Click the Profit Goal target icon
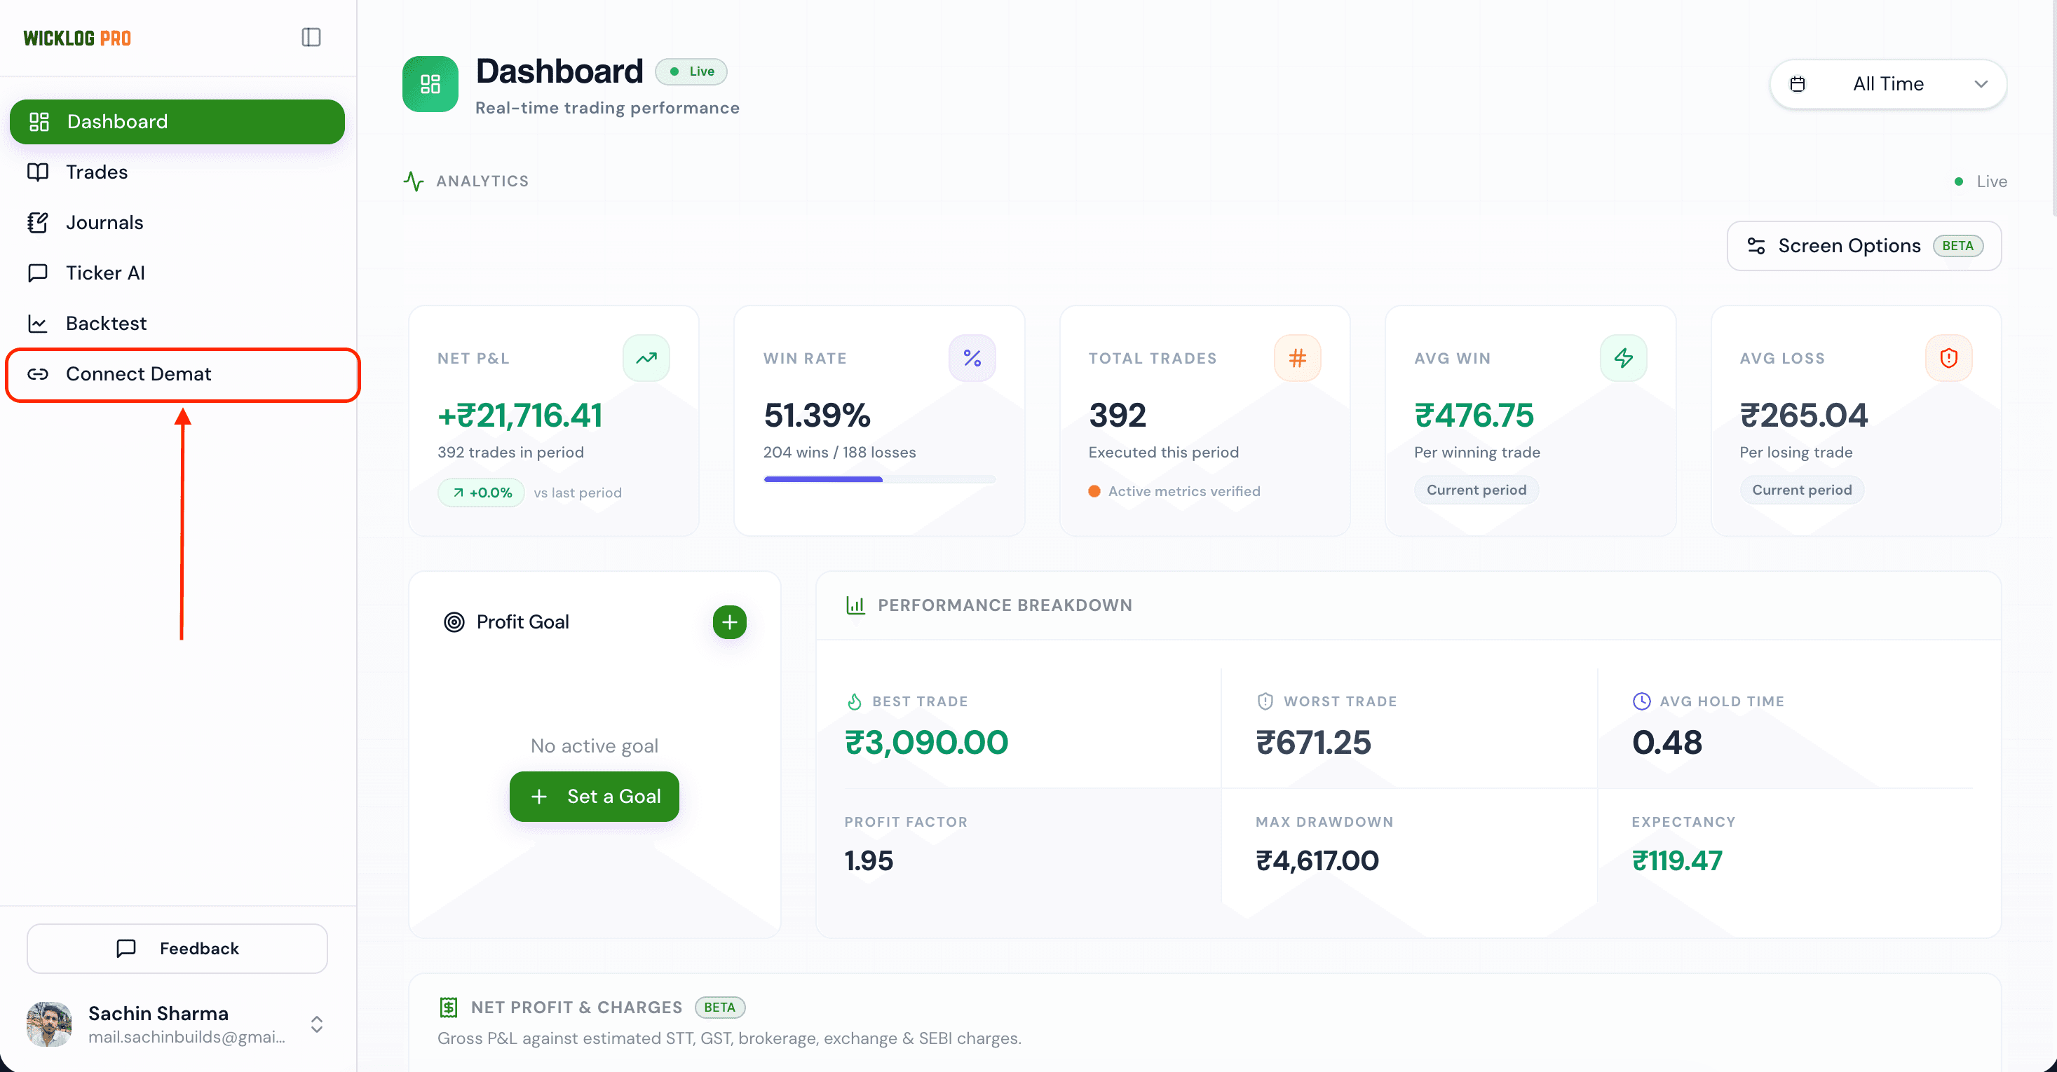This screenshot has height=1072, width=2057. 454,621
